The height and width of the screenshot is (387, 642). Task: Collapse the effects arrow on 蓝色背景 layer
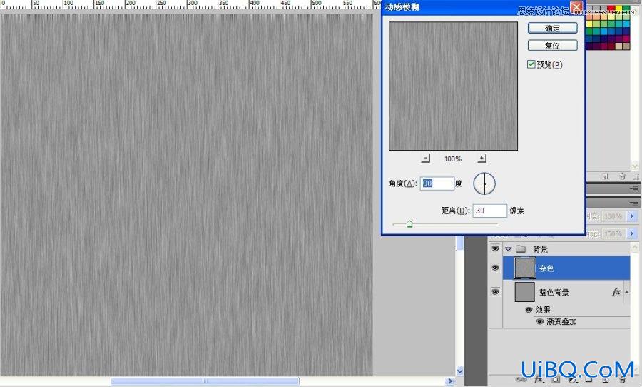(626, 292)
